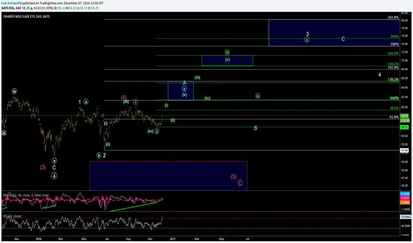Select the white wave 4 label
This screenshot has height=243, width=413.
380,75
